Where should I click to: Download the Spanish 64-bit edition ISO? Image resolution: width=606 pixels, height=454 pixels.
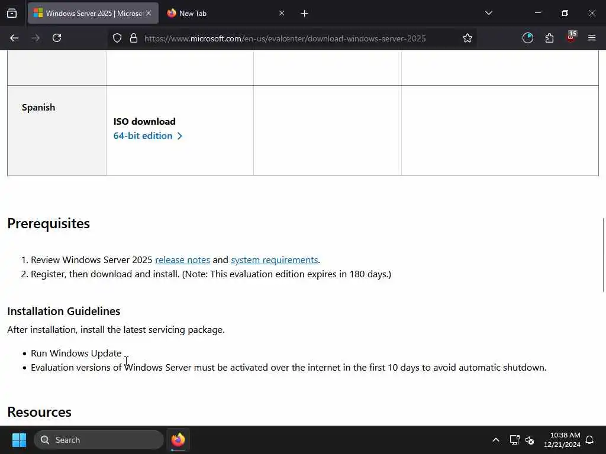[147, 136]
